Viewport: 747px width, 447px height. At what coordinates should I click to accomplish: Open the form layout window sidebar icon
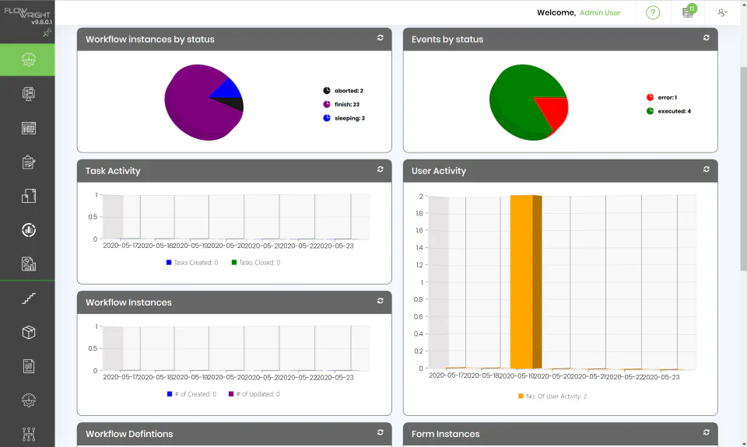tap(28, 128)
